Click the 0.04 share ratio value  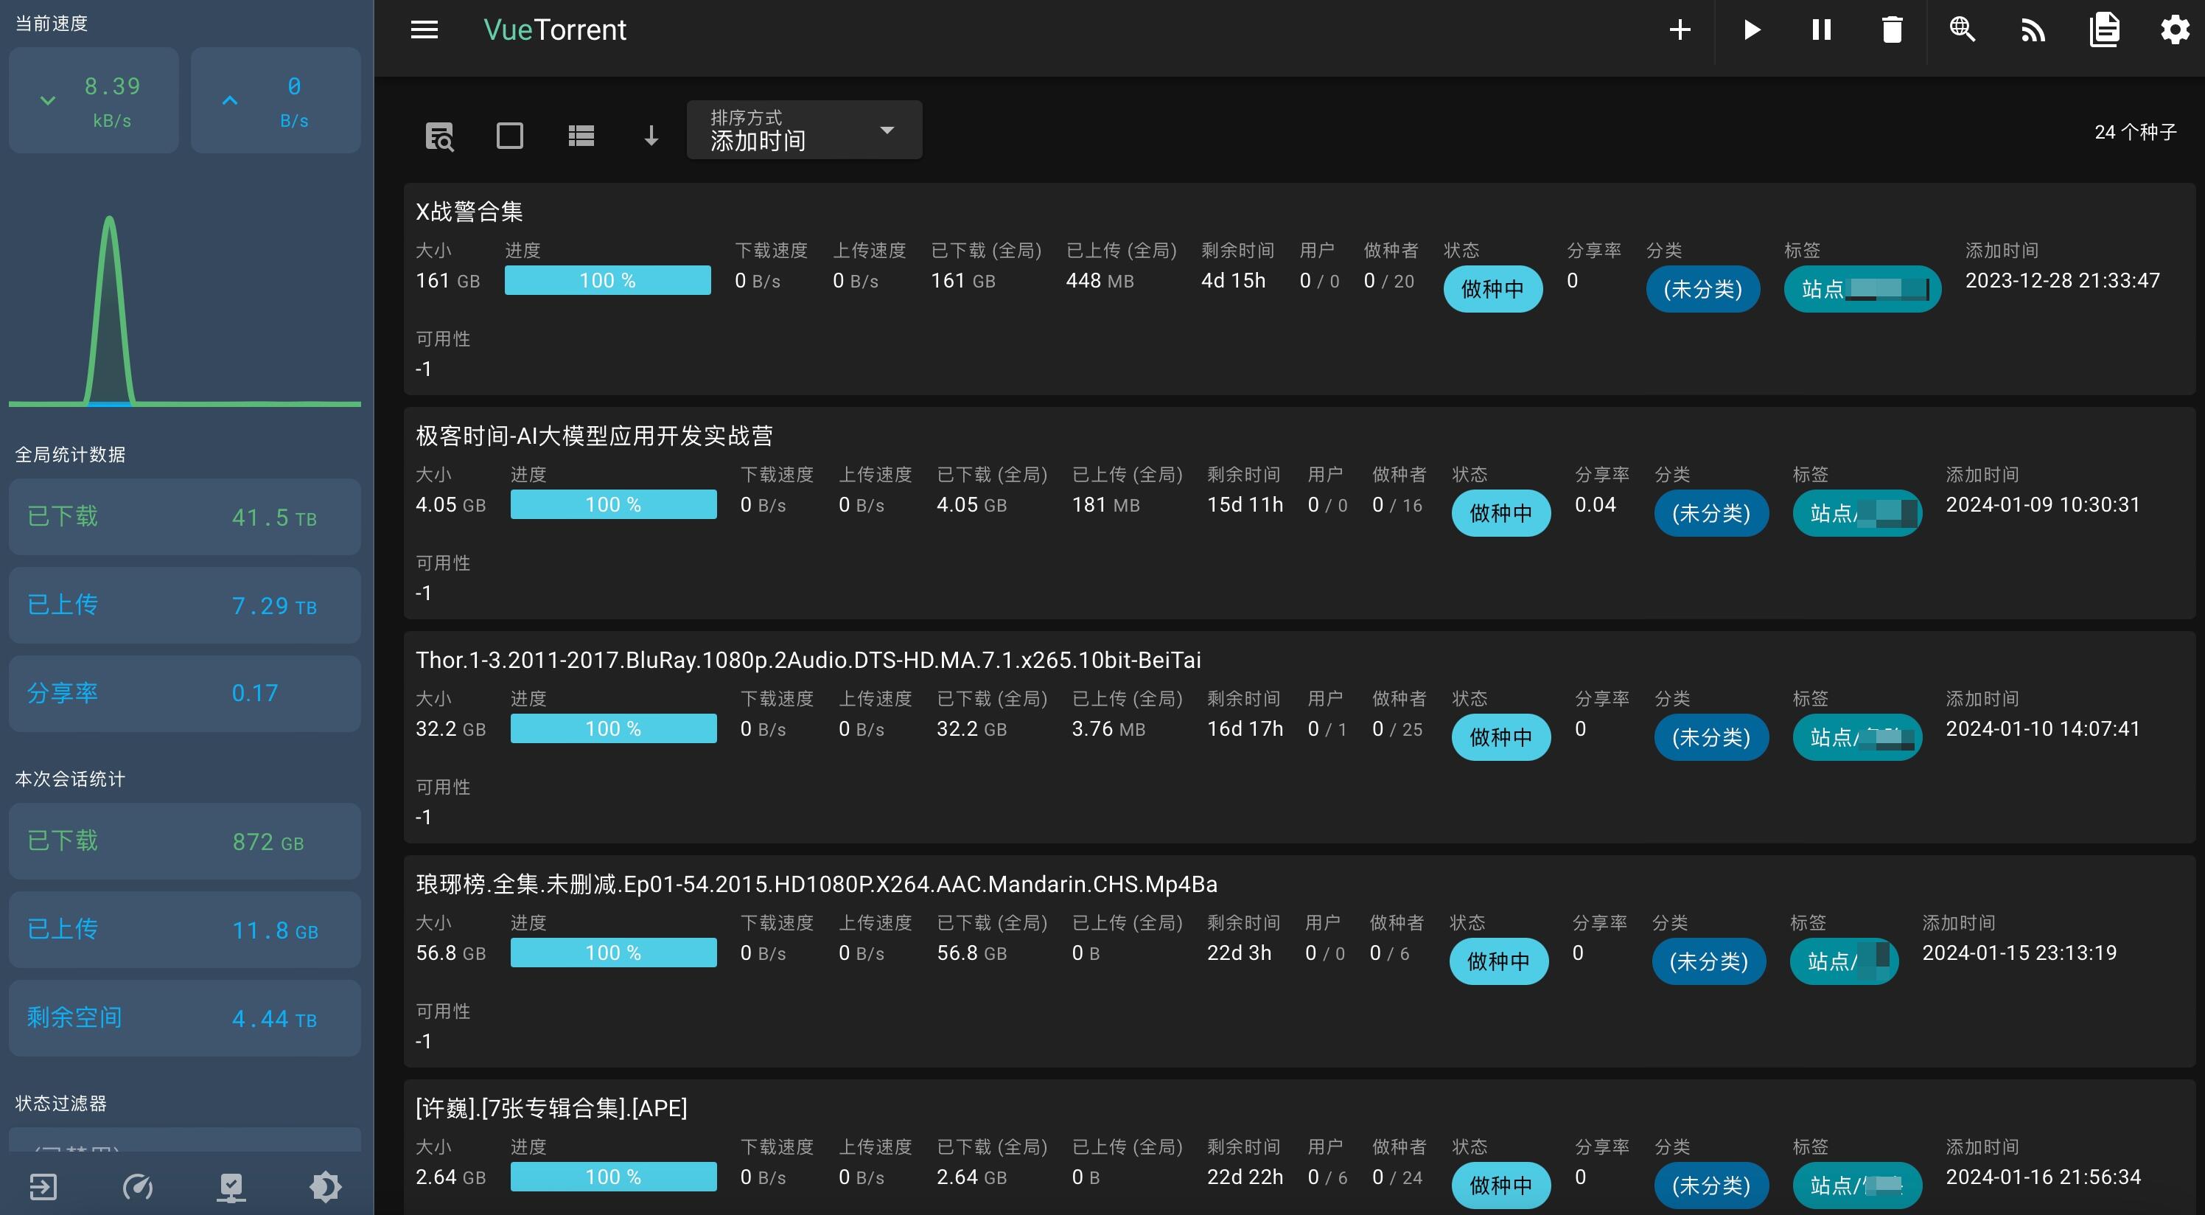pyautogui.click(x=1596, y=505)
